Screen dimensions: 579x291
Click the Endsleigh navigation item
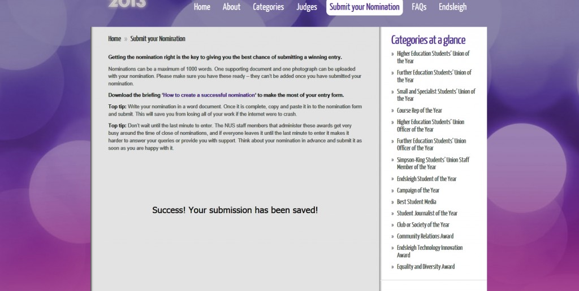(453, 7)
